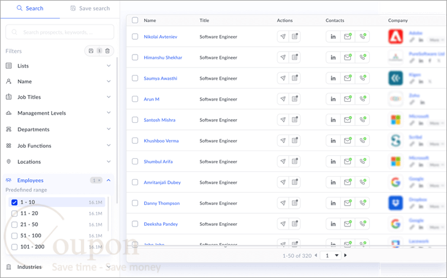
Task: Click the trash icon to clear filters
Action: pyautogui.click(x=107, y=51)
